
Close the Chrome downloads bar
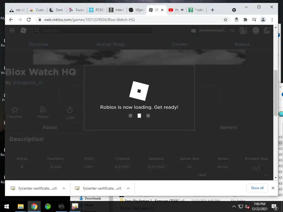tap(273, 188)
